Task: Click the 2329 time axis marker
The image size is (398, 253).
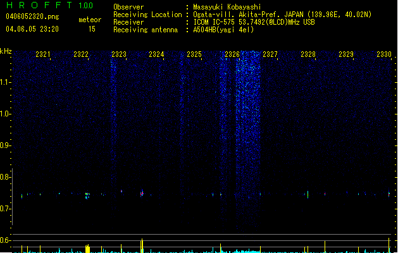Action: [x=346, y=54]
